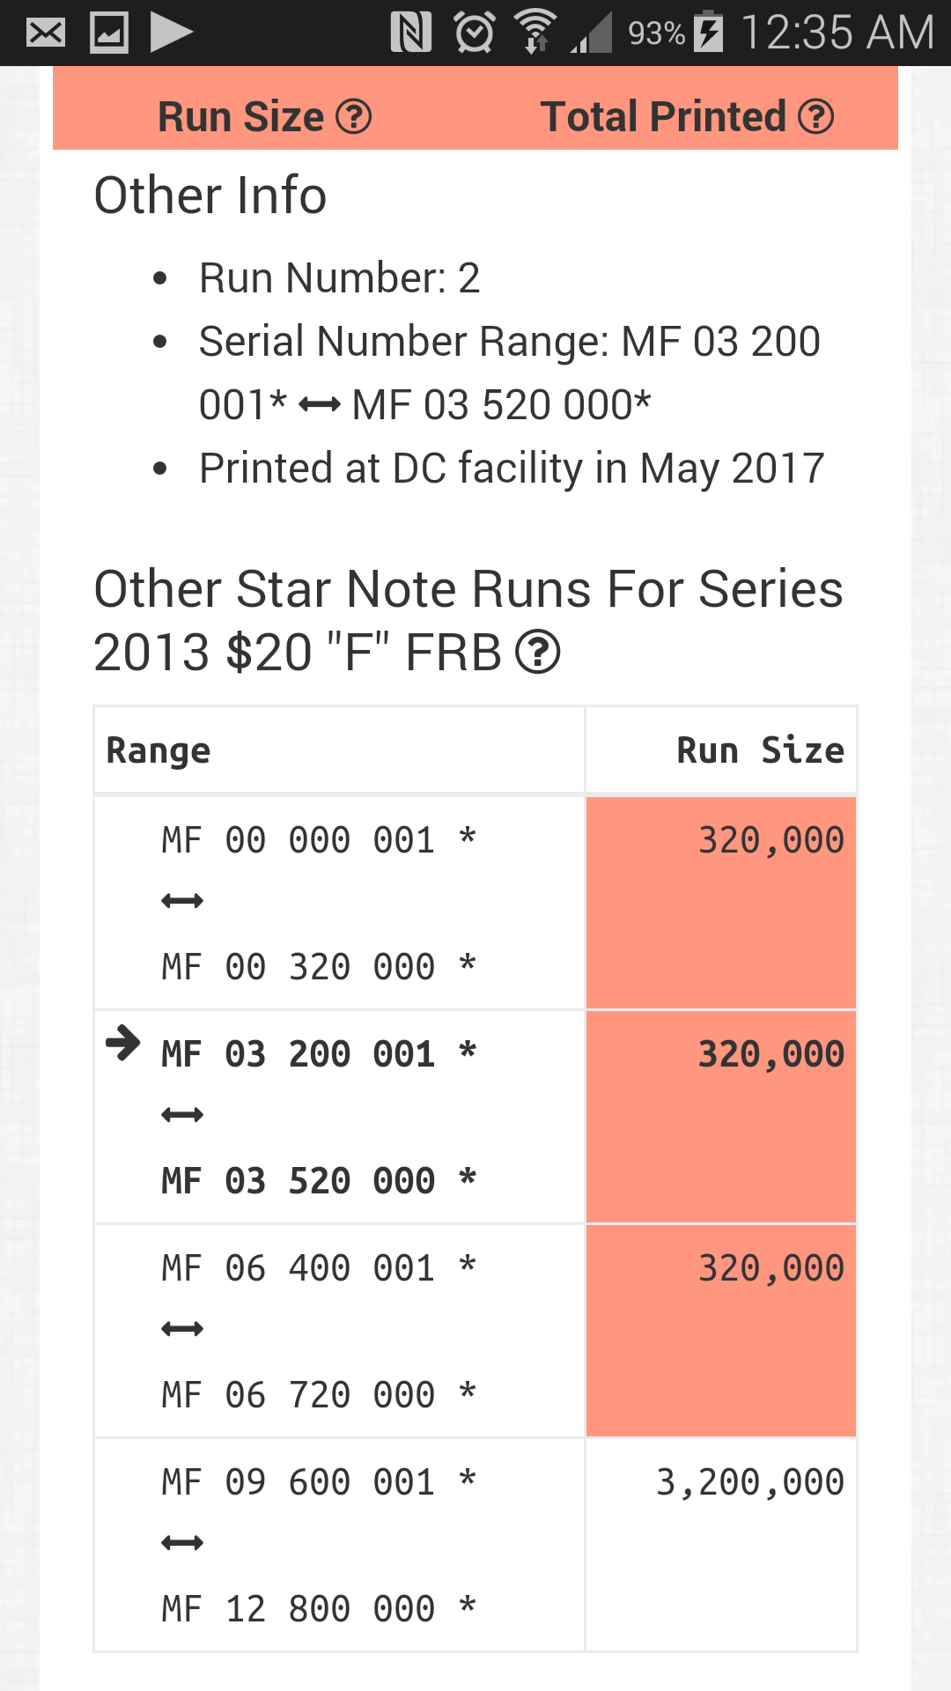Click the Run Size help question icon
951x1691 pixels.
point(354,116)
